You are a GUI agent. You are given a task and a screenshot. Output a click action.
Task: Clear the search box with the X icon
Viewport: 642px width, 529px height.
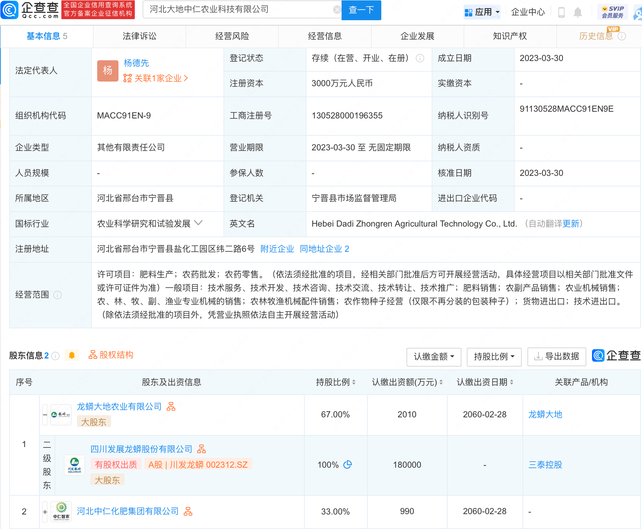[337, 10]
